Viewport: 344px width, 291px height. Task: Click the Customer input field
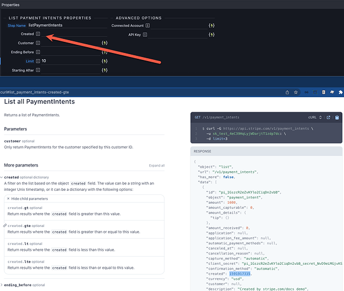click(x=71, y=43)
